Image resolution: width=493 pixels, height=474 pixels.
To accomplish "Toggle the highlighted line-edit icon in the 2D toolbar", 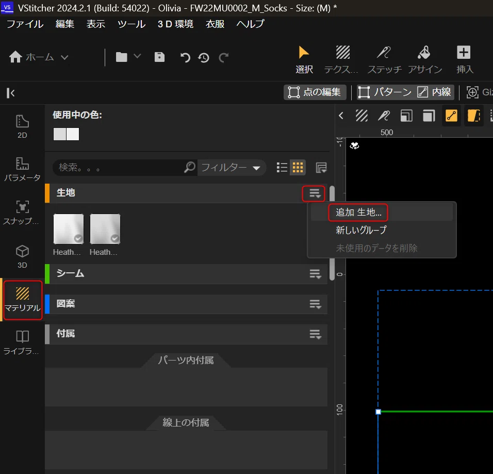I will click(x=451, y=116).
